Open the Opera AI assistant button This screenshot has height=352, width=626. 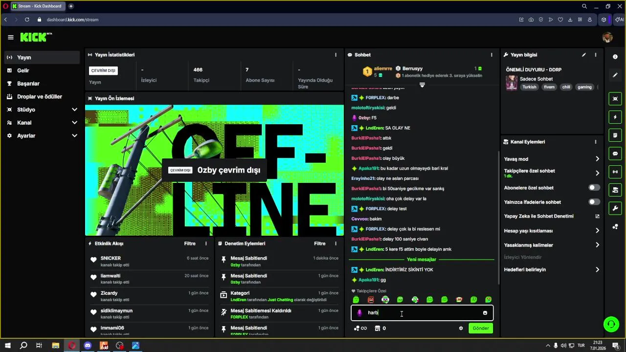619,20
